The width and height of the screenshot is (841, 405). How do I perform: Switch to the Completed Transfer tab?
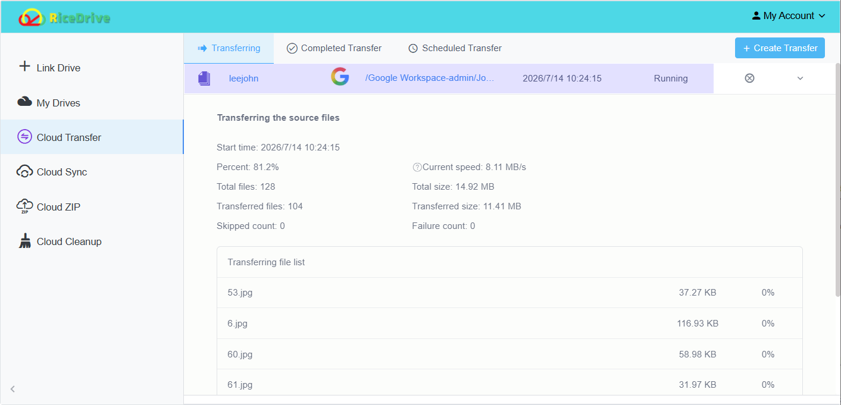click(334, 48)
